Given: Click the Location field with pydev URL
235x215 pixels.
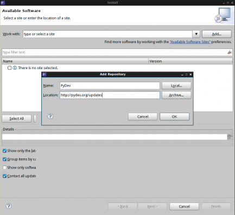Looking at the screenshot, I should pyautogui.click(x=110, y=95).
